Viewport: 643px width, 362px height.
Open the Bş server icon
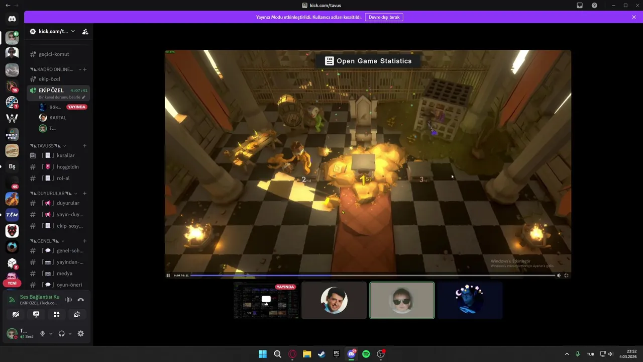pyautogui.click(x=12, y=166)
